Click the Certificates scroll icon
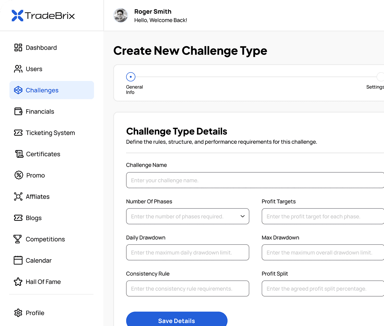 pos(19,154)
